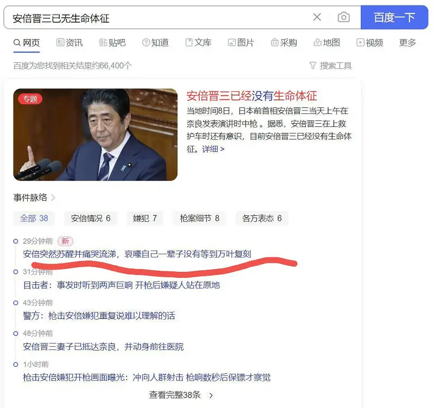Image resolution: width=434 pixels, height=408 pixels.
Task: Open the 视频 tab
Action: tap(369, 43)
